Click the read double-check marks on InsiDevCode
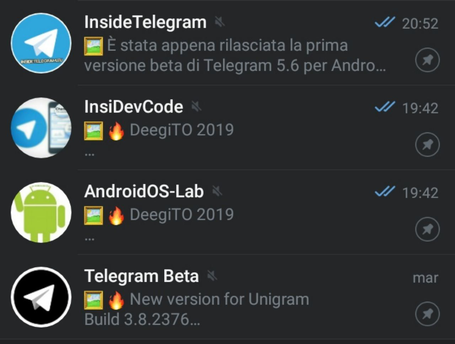 [x=385, y=107]
